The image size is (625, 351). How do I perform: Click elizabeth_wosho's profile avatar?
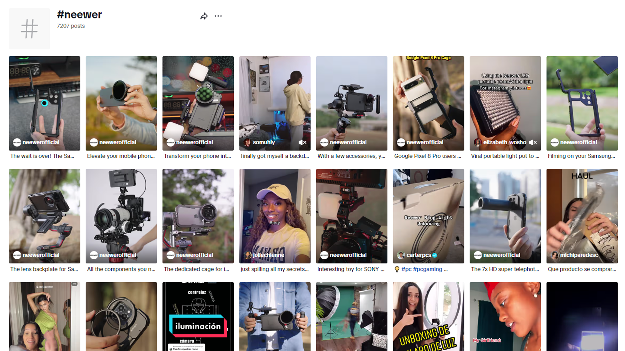[478, 142]
